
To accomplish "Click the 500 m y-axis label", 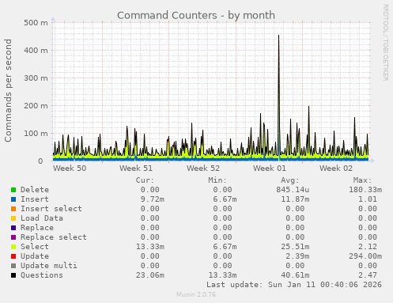I will point(36,23).
